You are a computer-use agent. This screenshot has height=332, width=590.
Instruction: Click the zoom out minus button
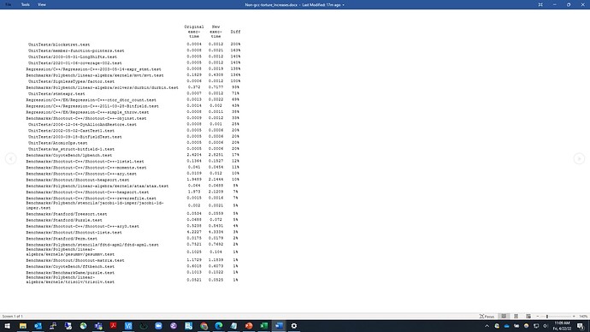(x=538, y=317)
